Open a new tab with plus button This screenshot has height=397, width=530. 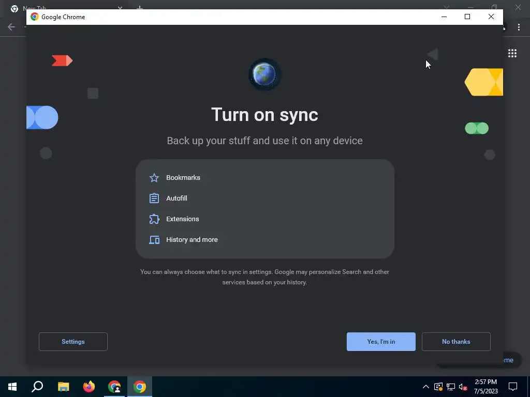(140, 7)
